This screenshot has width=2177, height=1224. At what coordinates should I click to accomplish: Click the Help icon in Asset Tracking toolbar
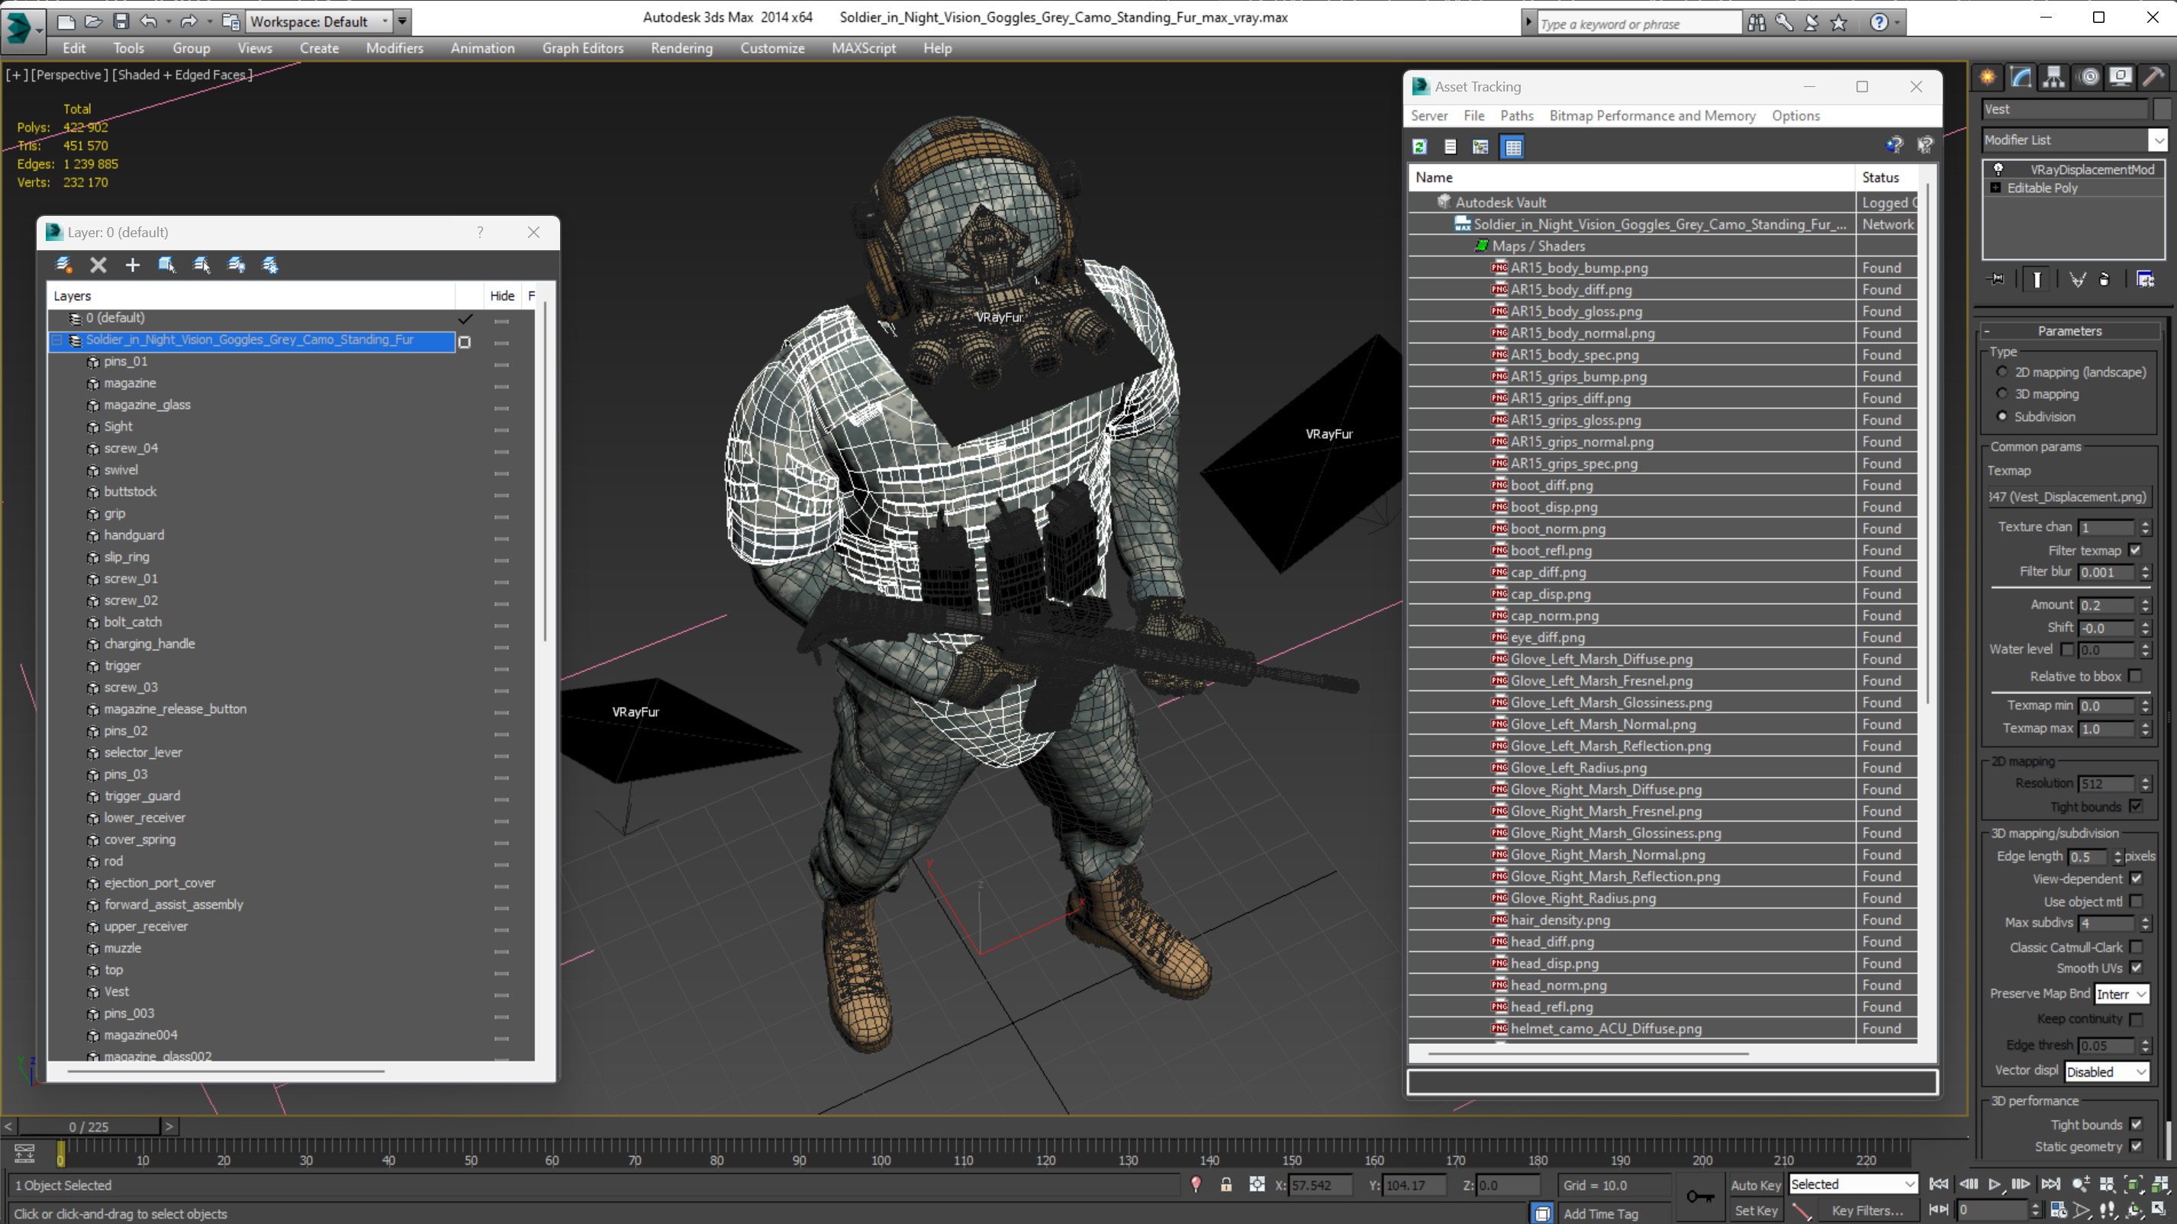1894,146
